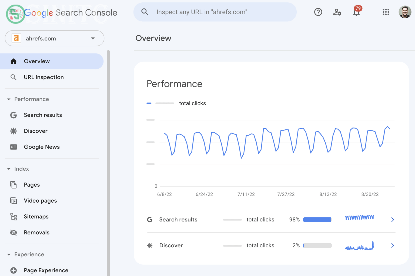
Task: Open the ahrefs.com property dropdown
Action: coord(55,38)
